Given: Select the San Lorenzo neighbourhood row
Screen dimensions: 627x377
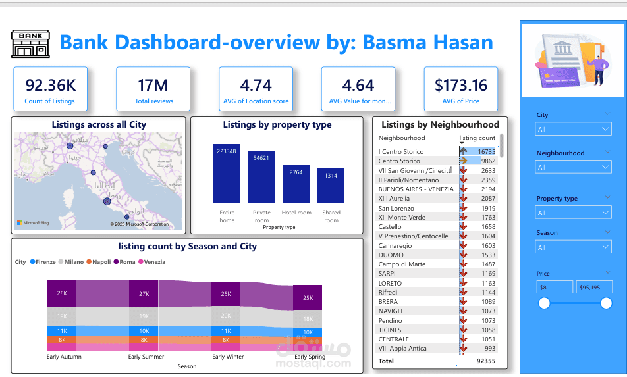Looking at the screenshot, I should (x=437, y=208).
